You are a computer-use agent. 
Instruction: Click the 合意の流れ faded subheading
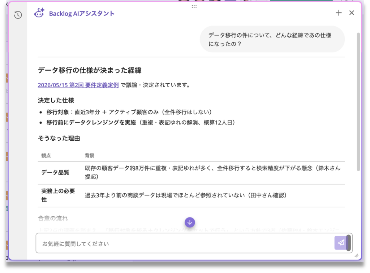click(x=53, y=218)
